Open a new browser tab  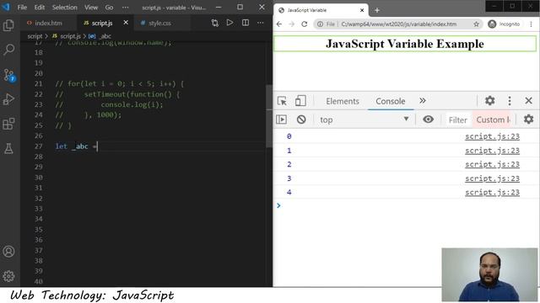point(377,10)
